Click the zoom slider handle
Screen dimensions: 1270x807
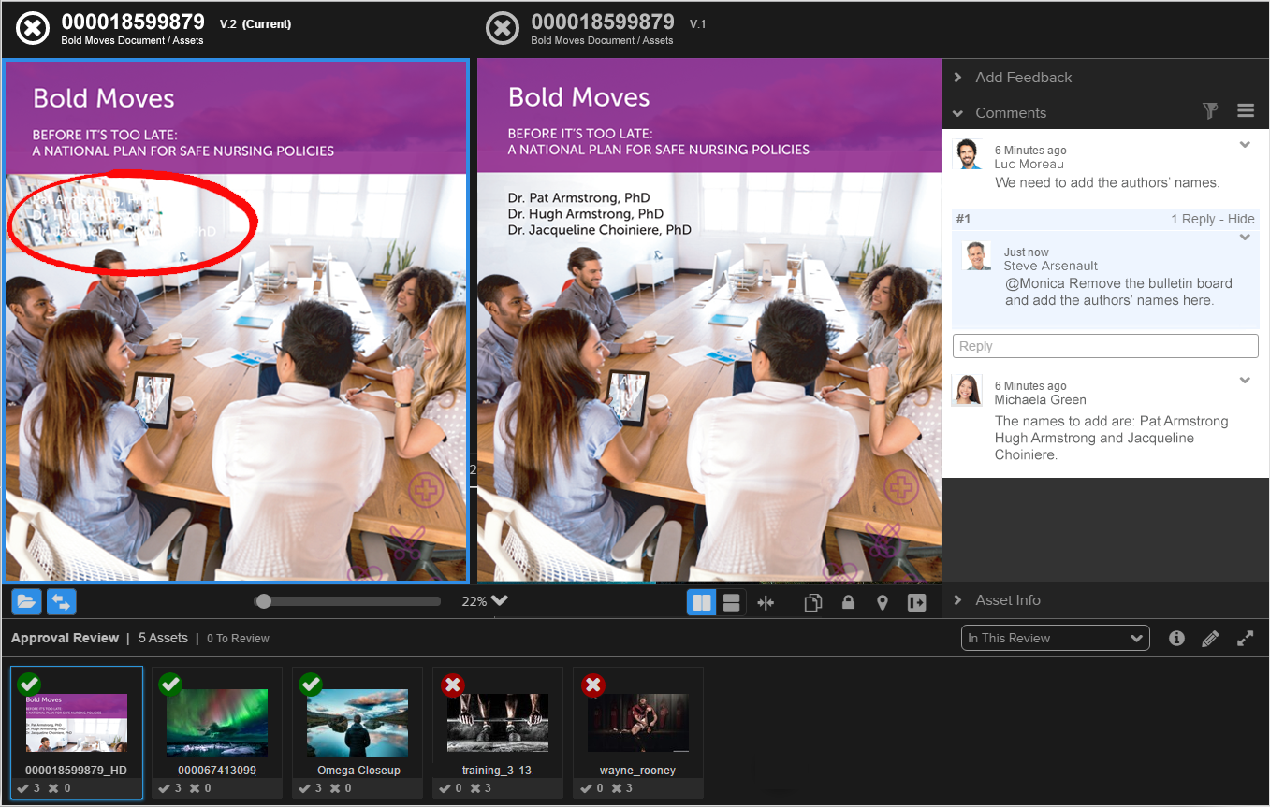pos(264,601)
